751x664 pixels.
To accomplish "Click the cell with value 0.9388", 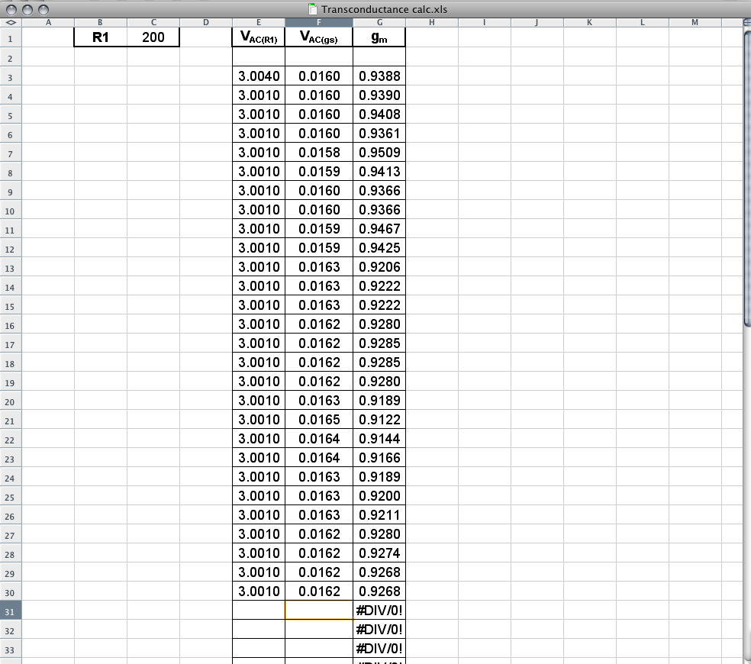I will pos(379,76).
